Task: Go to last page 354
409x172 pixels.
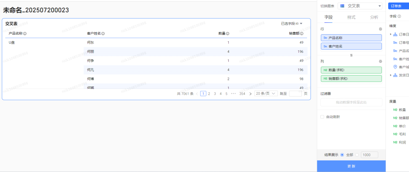Action: click(x=242, y=94)
